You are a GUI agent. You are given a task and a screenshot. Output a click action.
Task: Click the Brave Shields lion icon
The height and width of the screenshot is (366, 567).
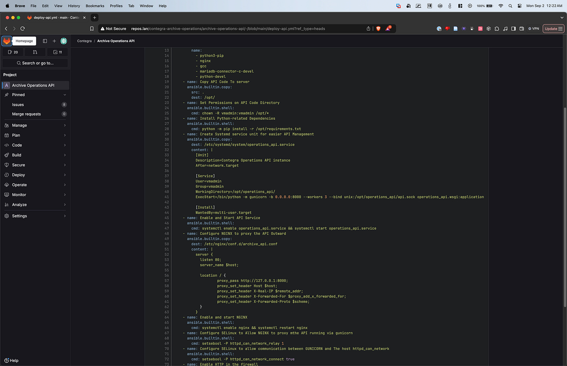378,28
